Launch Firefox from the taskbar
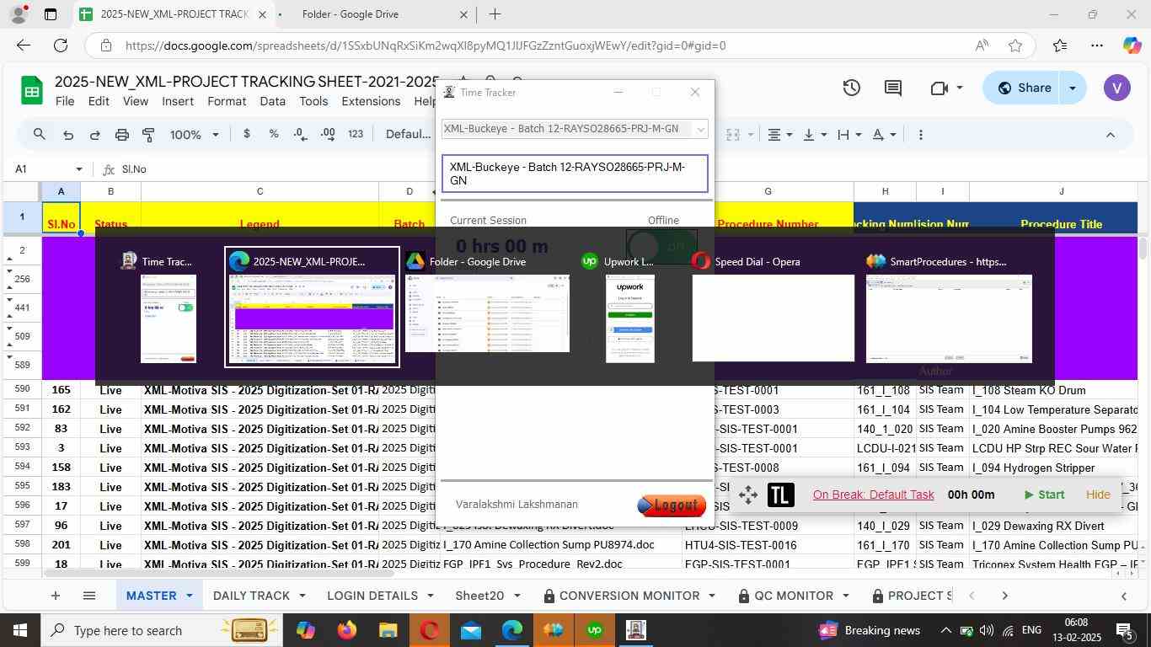The height and width of the screenshot is (647, 1151). [346, 630]
